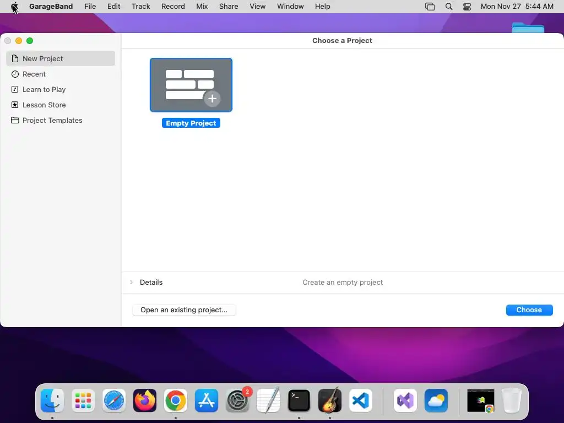Screen dimensions: 564x423
Task: Launch Firefox from the Dock
Action: (145, 400)
